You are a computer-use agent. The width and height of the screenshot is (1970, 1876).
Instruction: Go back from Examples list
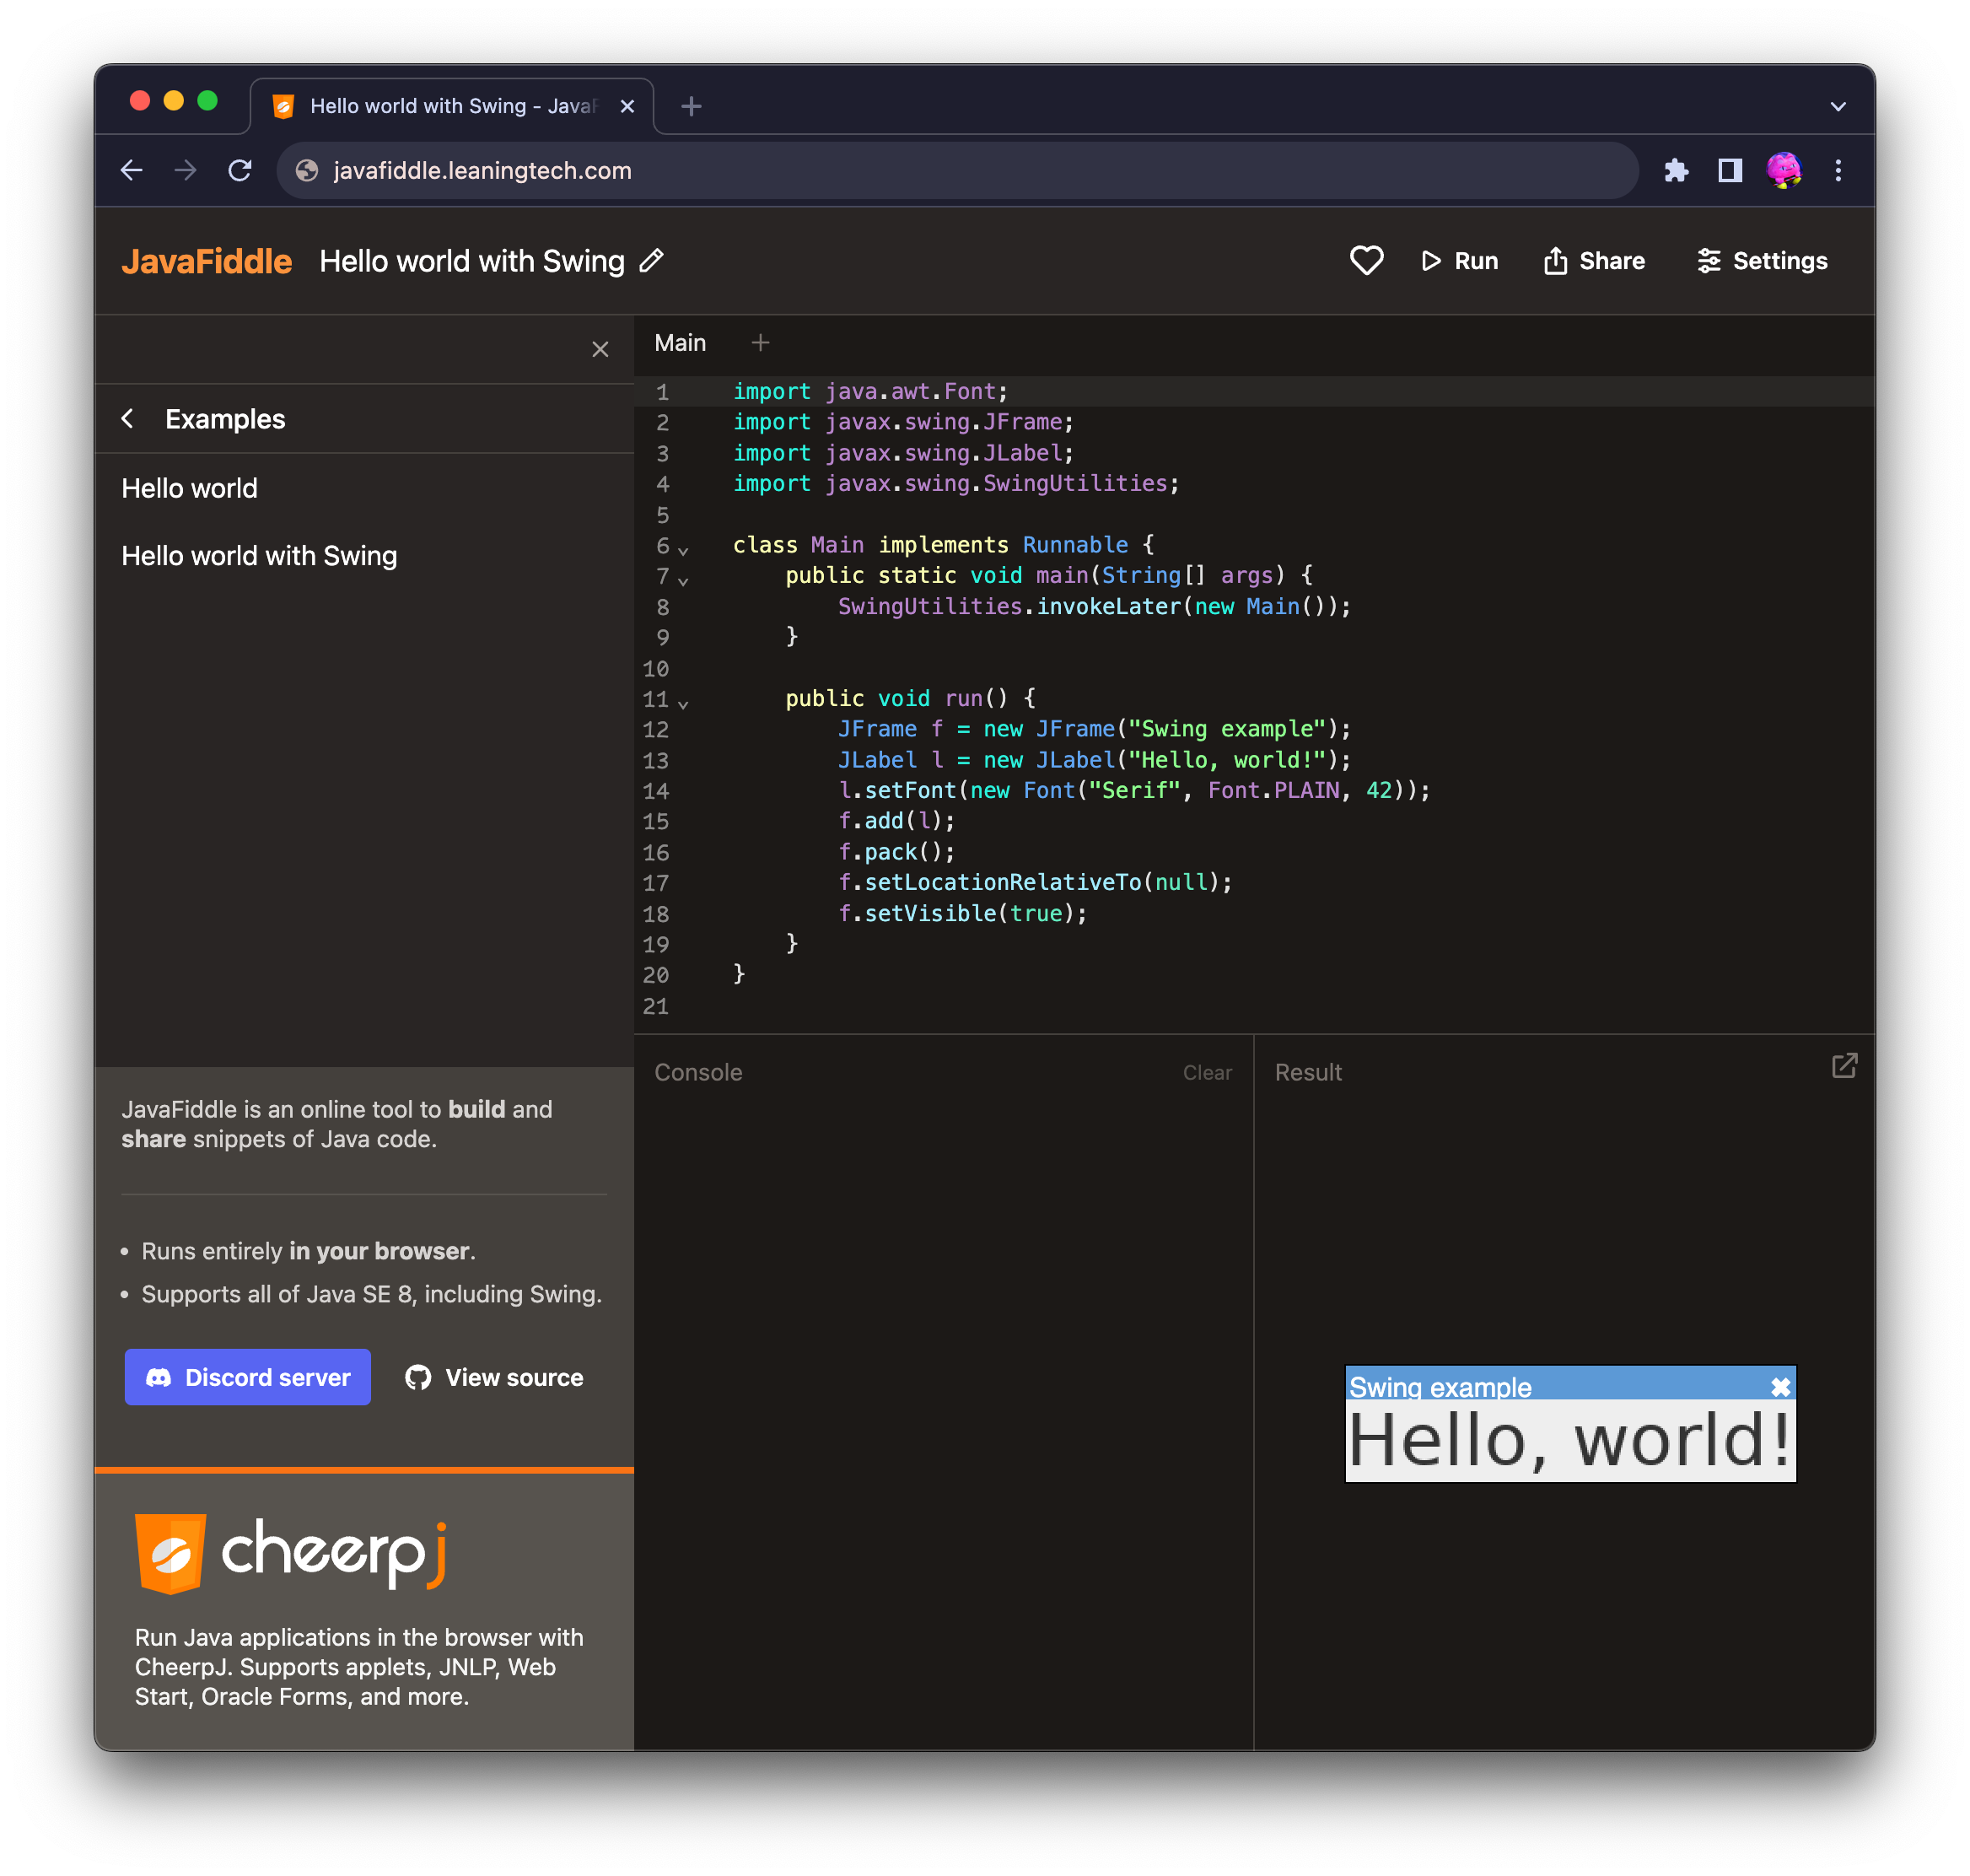coord(128,419)
